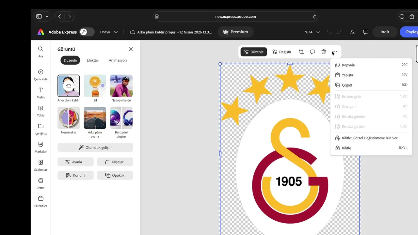Select Benzerini oluştur thumbnail
Image resolution: width=418 pixels, height=235 pixels.
coord(121,118)
